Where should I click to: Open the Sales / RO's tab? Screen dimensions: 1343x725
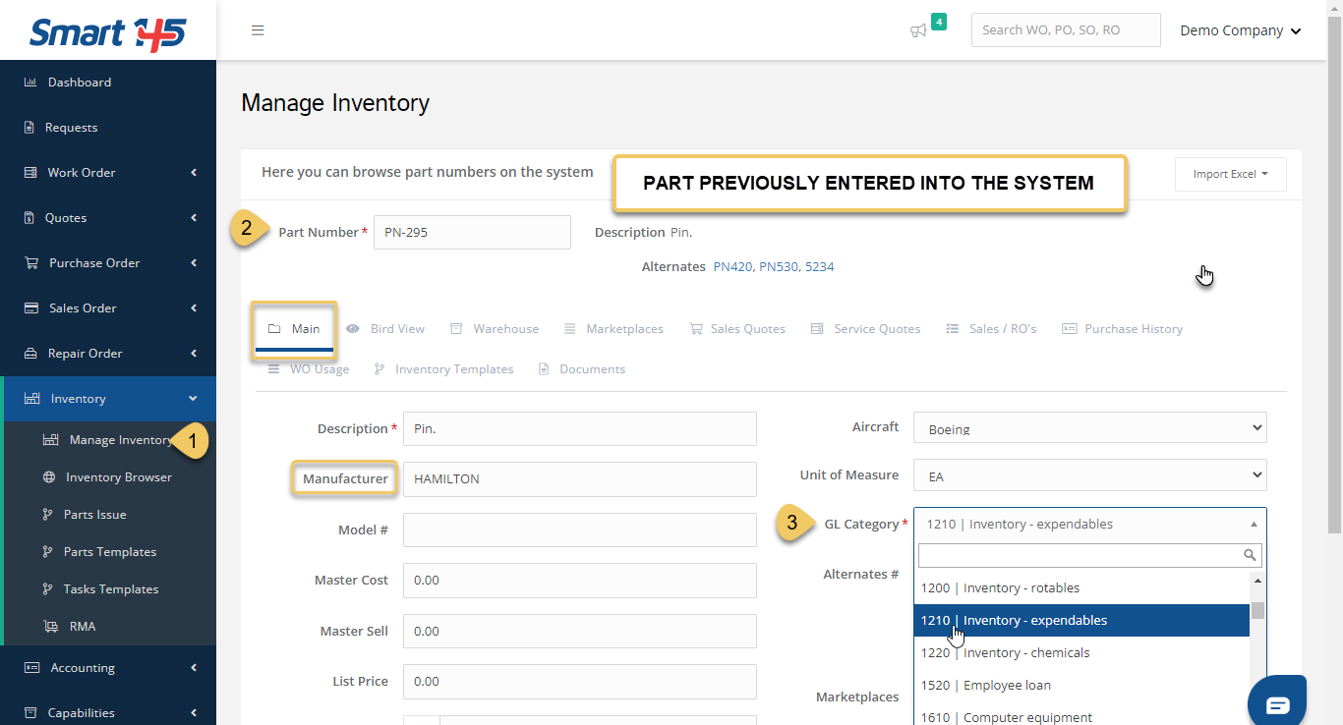991,329
